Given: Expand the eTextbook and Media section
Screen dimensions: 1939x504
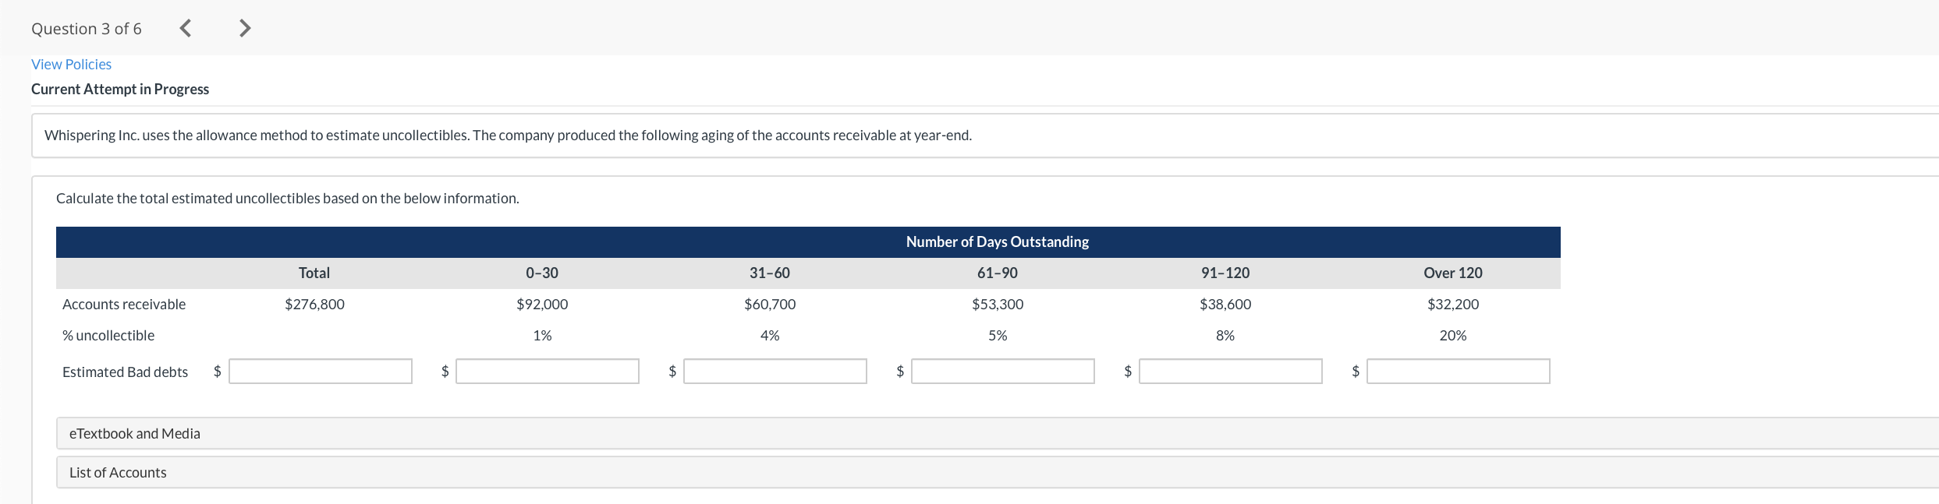Looking at the screenshot, I should (998, 433).
